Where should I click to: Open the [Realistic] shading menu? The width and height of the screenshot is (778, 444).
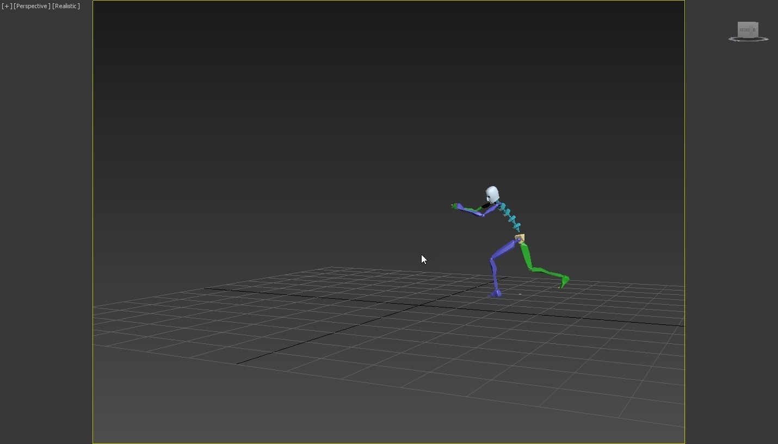pyautogui.click(x=66, y=6)
